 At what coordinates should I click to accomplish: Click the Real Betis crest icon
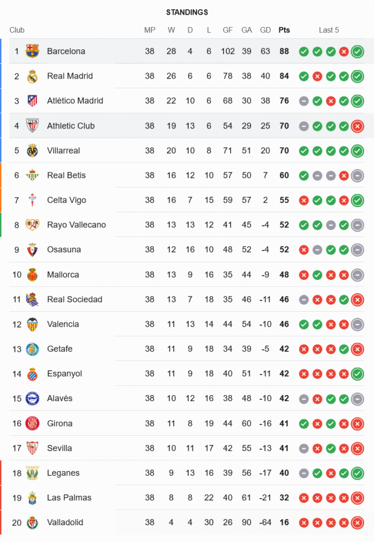(32, 175)
